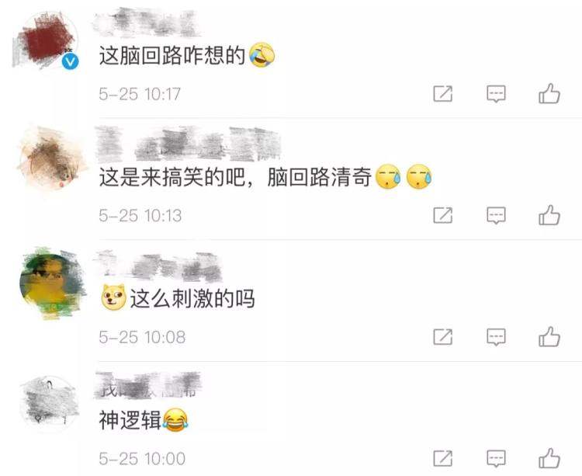Like the 脑回路清奇 comment
This screenshot has height=476, width=582.
[549, 215]
